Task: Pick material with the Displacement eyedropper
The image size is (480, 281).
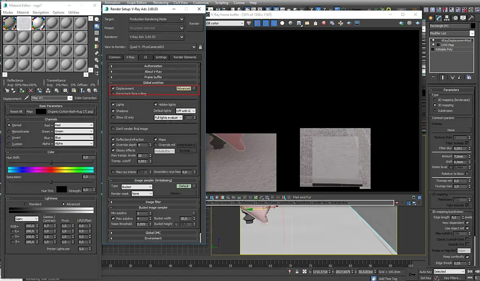Action: [x=27, y=98]
